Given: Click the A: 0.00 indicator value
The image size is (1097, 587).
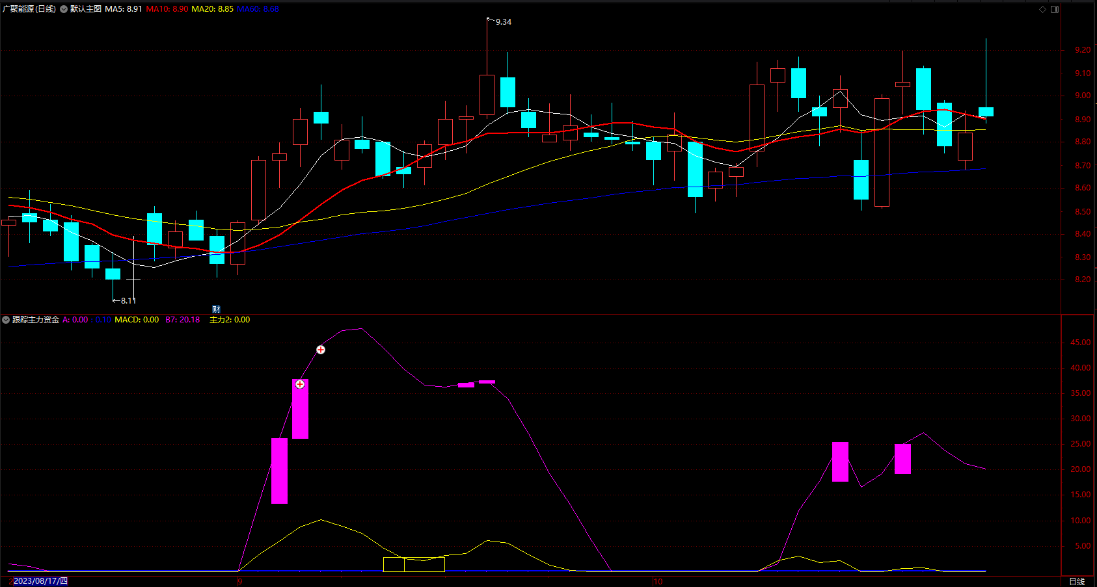Looking at the screenshot, I should coord(75,320).
